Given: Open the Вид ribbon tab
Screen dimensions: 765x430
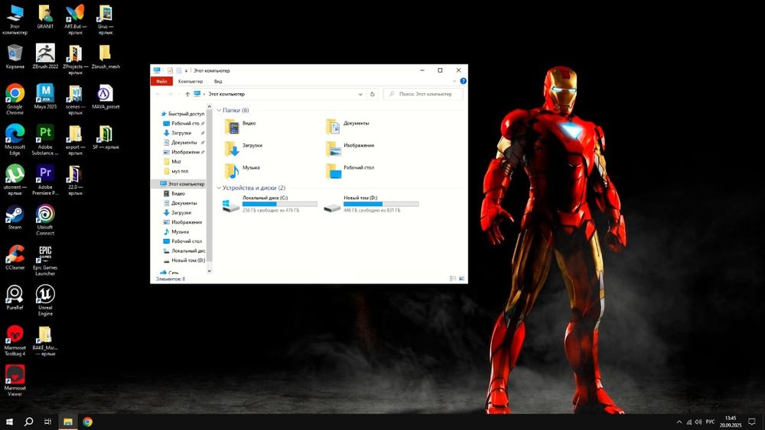Looking at the screenshot, I should 218,81.
